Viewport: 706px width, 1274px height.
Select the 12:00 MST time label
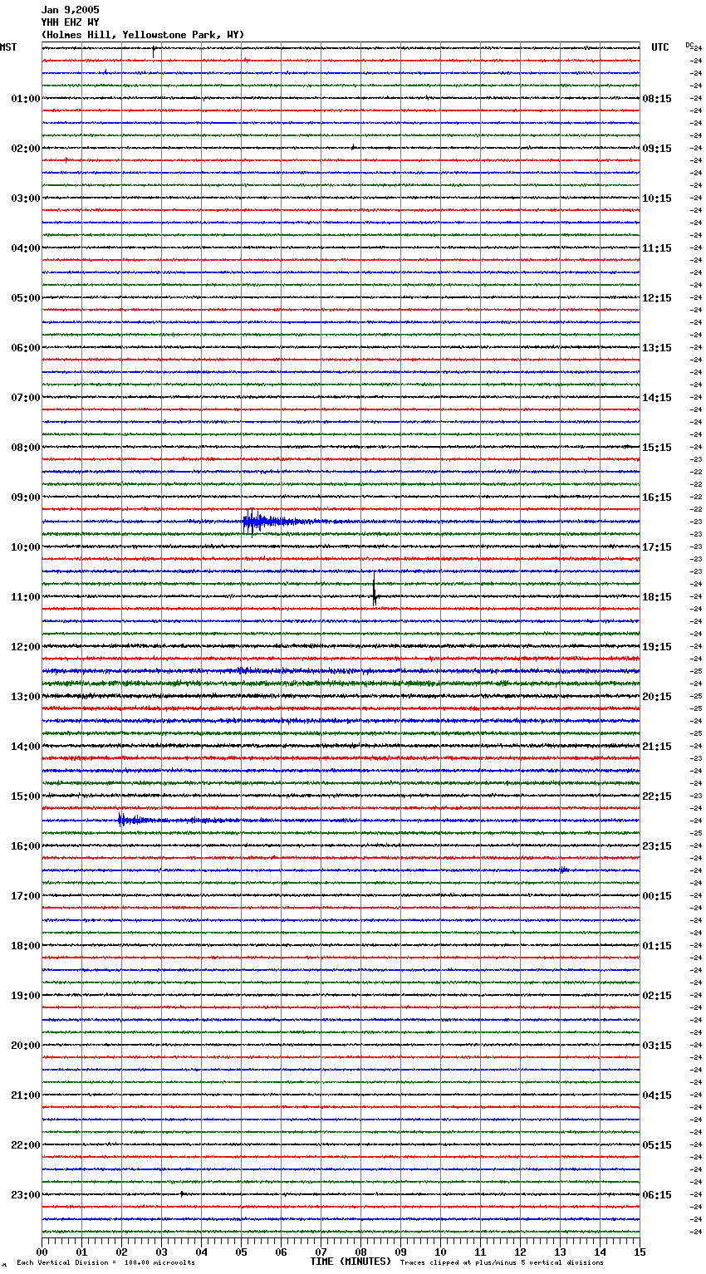25,647
